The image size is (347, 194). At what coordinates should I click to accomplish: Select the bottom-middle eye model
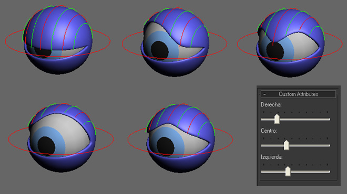[180, 138]
